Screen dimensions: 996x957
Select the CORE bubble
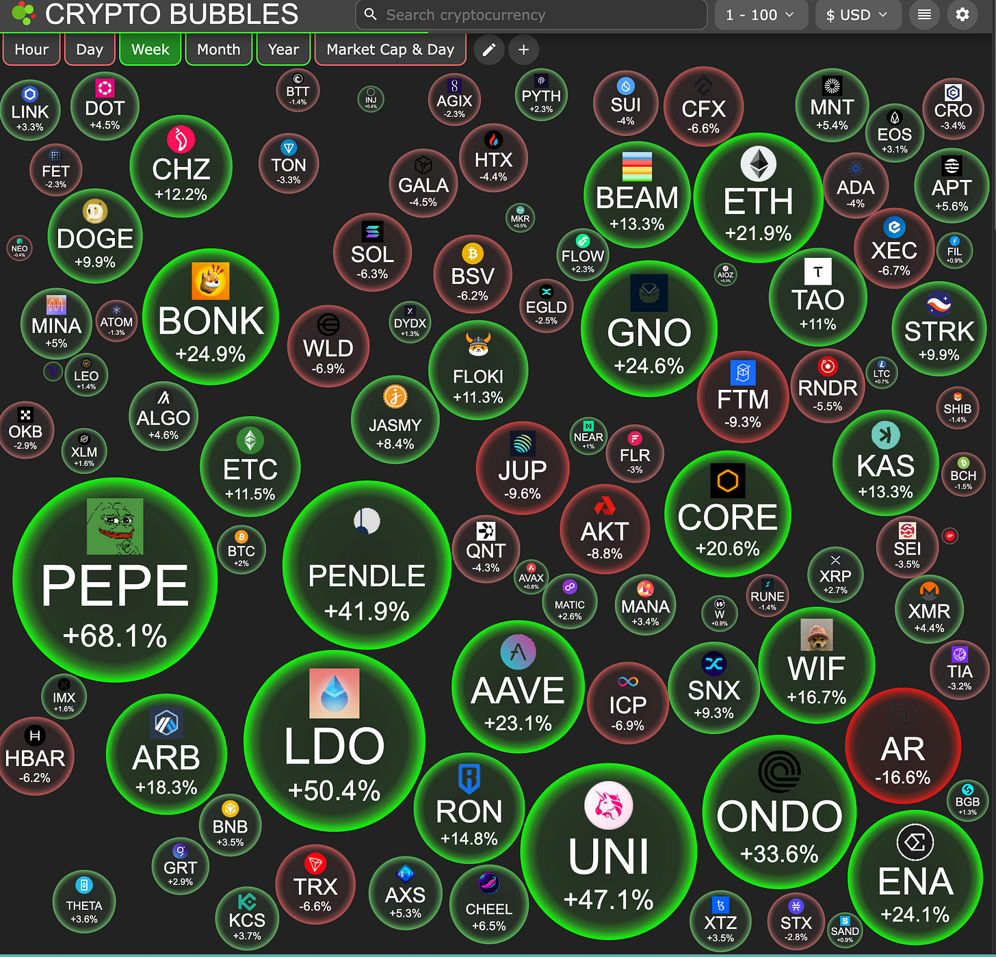728,514
